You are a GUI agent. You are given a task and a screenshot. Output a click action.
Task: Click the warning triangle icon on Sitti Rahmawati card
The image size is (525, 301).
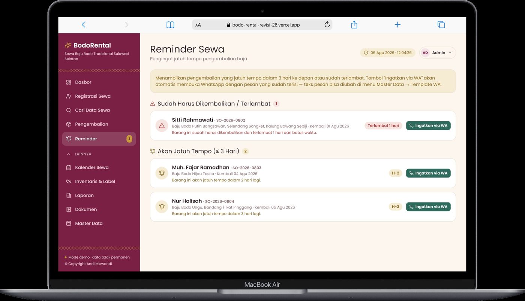point(162,126)
